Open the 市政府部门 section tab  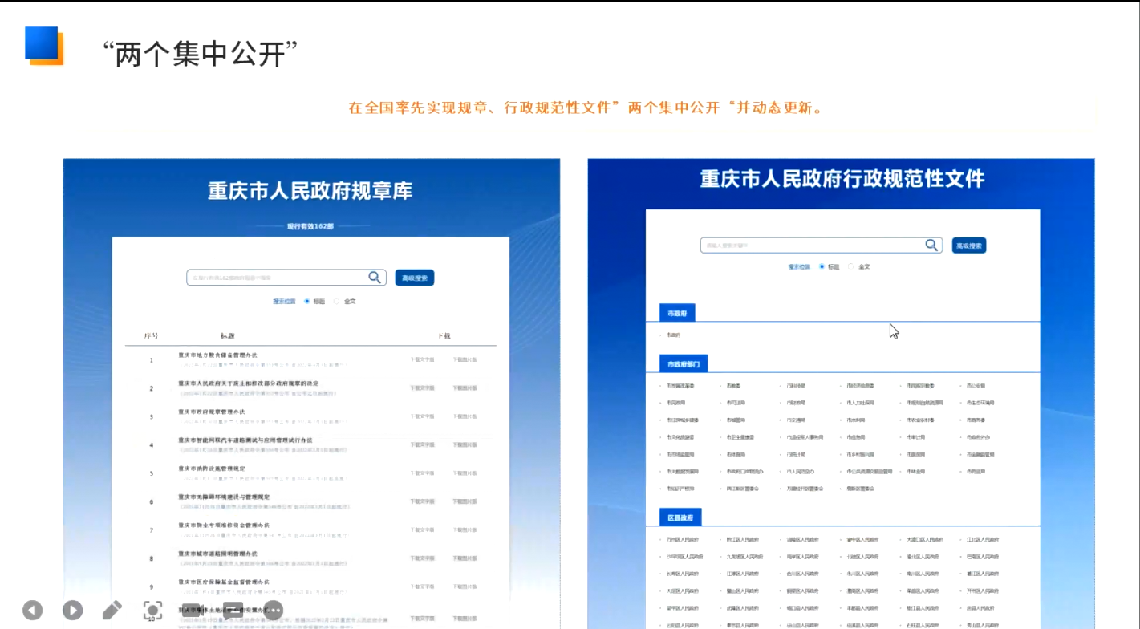682,363
